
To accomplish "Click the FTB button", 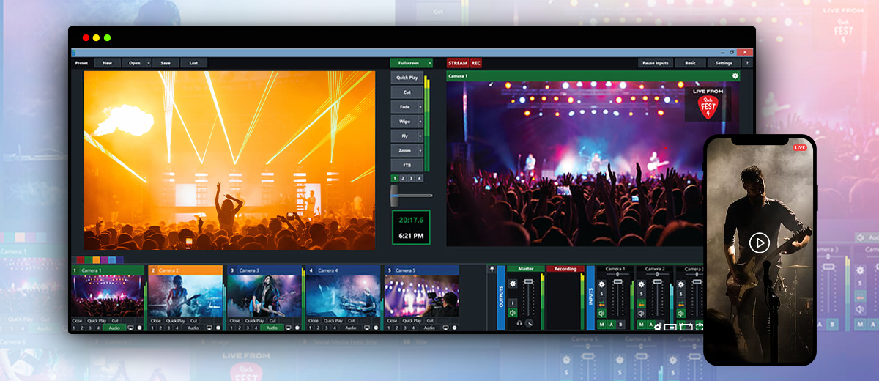I will [407, 165].
